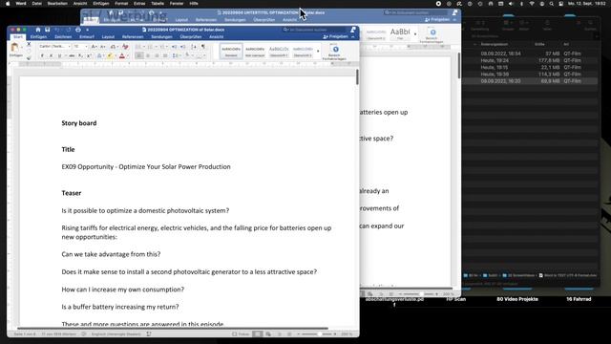The image size is (611, 344).
Task: Open the Bereich Formatvorlagen styles pane
Action: 334,52
